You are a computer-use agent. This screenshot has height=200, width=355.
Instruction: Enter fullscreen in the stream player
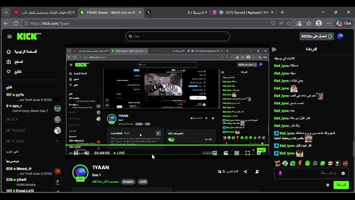pos(248,153)
